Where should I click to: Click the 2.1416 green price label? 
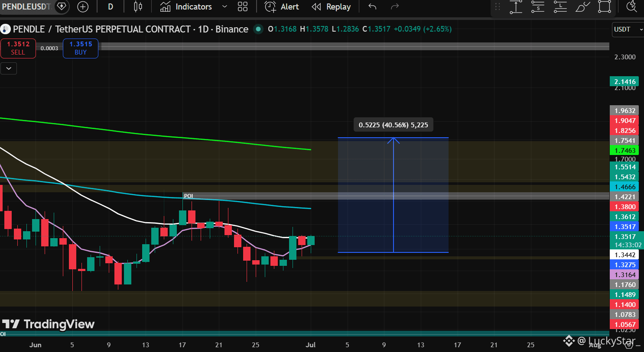[624, 81]
